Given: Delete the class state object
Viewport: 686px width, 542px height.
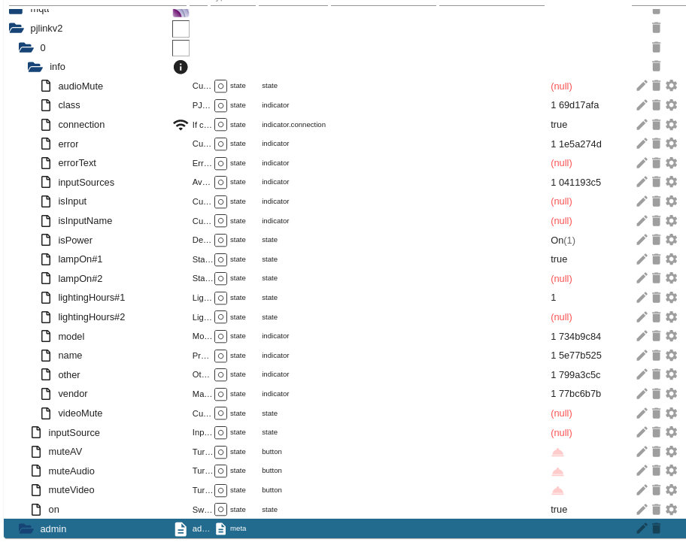Looking at the screenshot, I should click(656, 105).
